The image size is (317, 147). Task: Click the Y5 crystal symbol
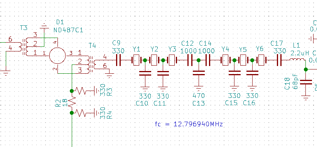coord(243,60)
